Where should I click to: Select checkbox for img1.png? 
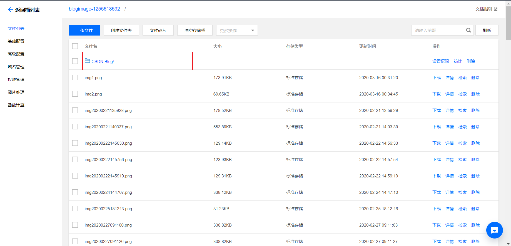75,77
